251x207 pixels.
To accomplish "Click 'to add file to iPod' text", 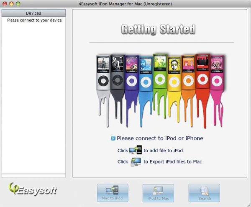I will click(163, 151).
